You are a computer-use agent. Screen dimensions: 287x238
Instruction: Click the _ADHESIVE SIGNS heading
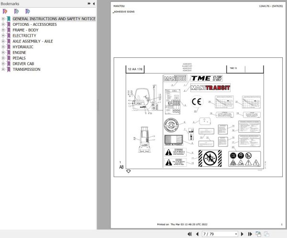124,11
